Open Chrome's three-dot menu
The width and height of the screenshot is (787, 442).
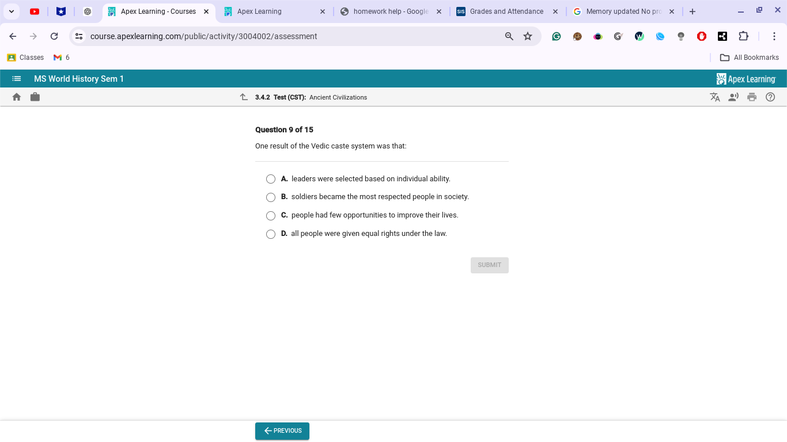tap(774, 36)
